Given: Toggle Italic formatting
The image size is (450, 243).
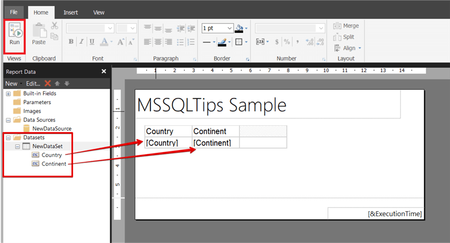Looking at the screenshot, I should pos(81,42).
